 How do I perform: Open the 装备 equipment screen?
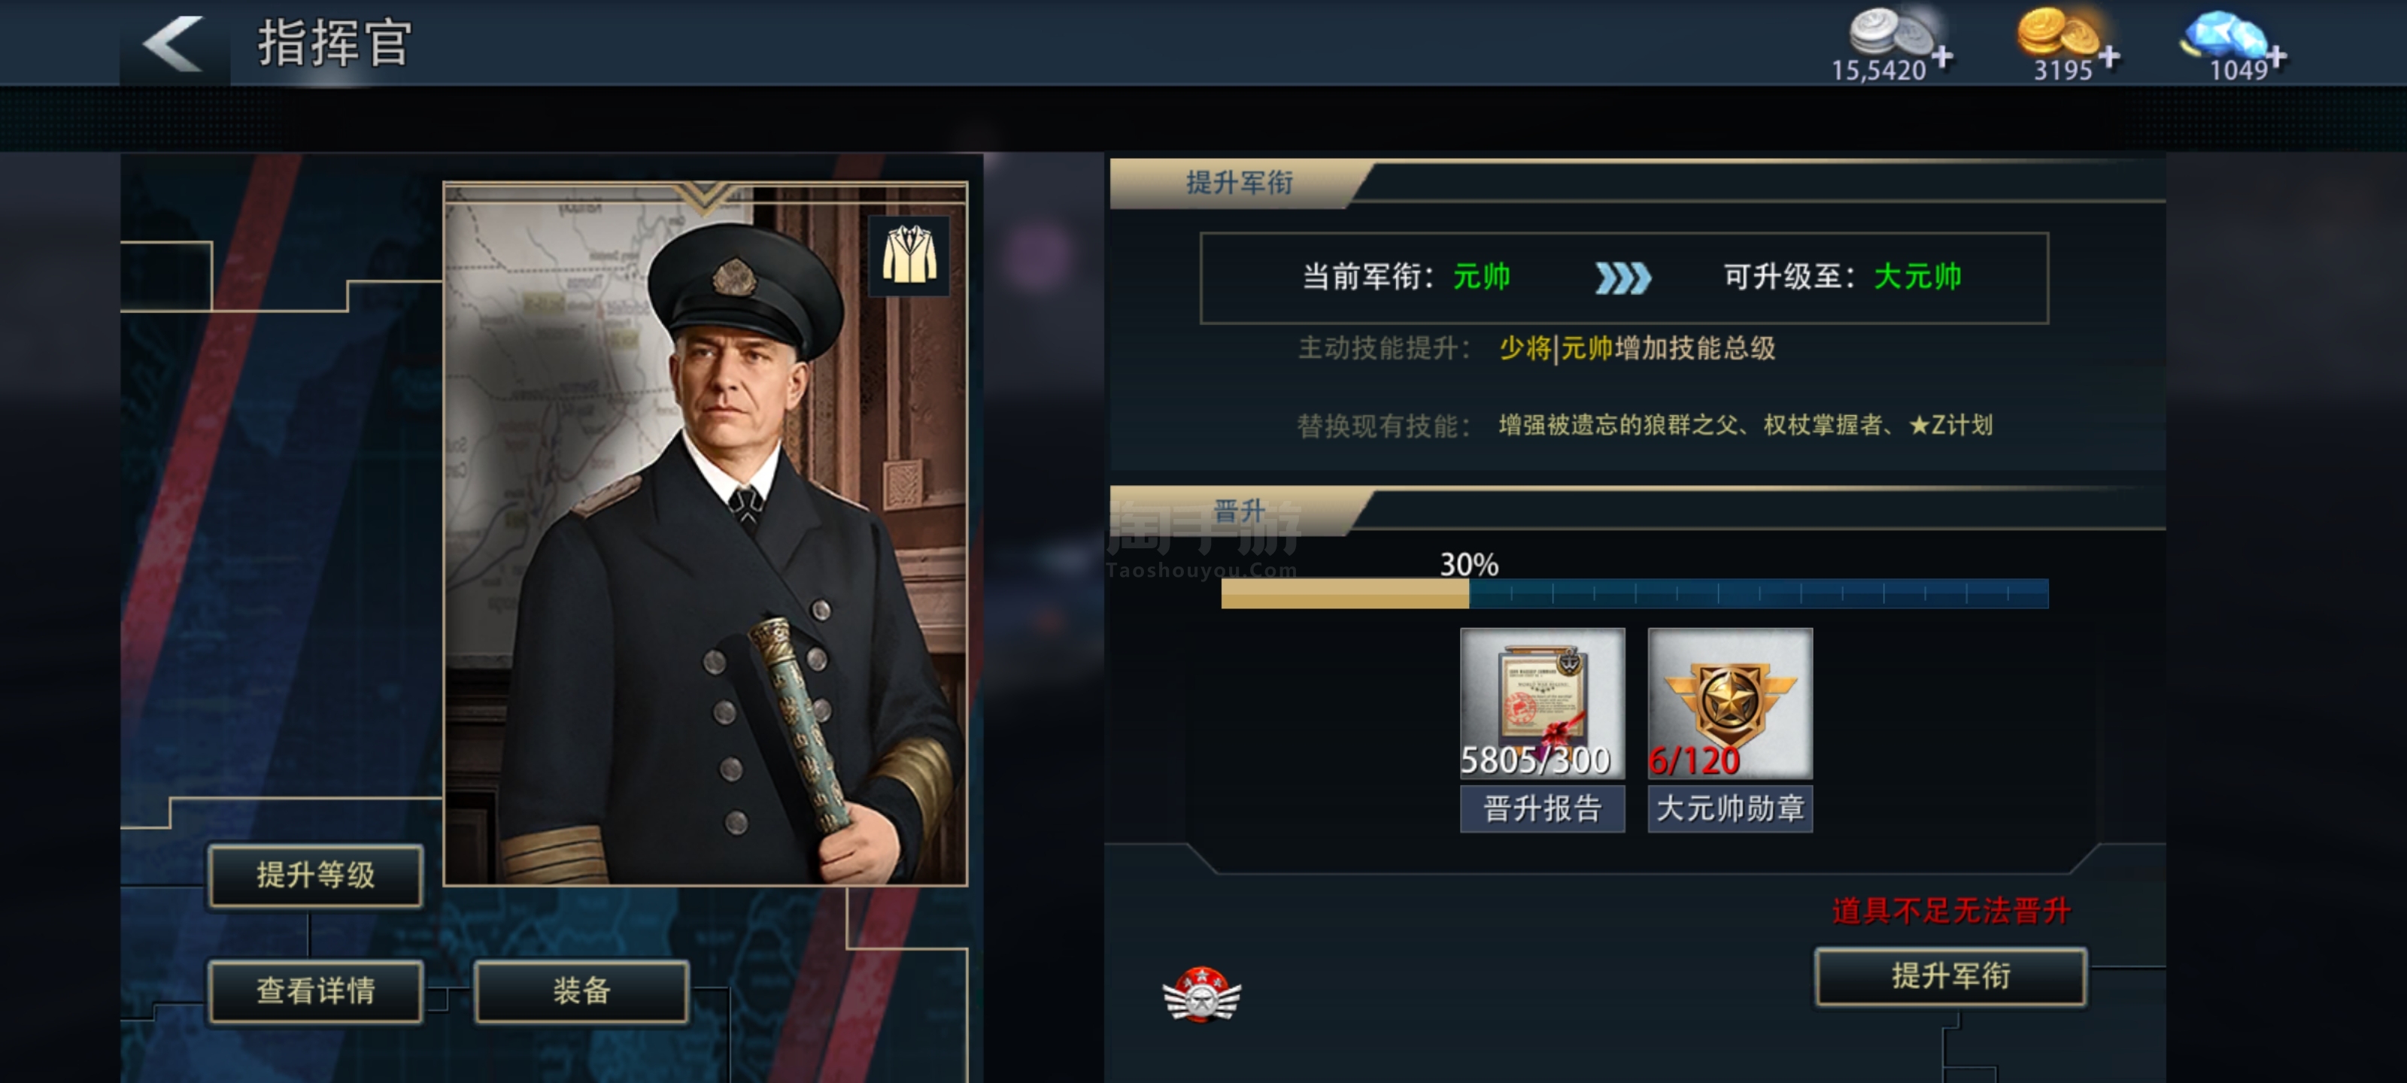click(x=581, y=990)
